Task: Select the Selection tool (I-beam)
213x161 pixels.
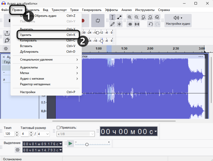Action: coord(112,17)
